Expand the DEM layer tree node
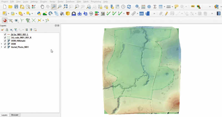 tap(2, 44)
